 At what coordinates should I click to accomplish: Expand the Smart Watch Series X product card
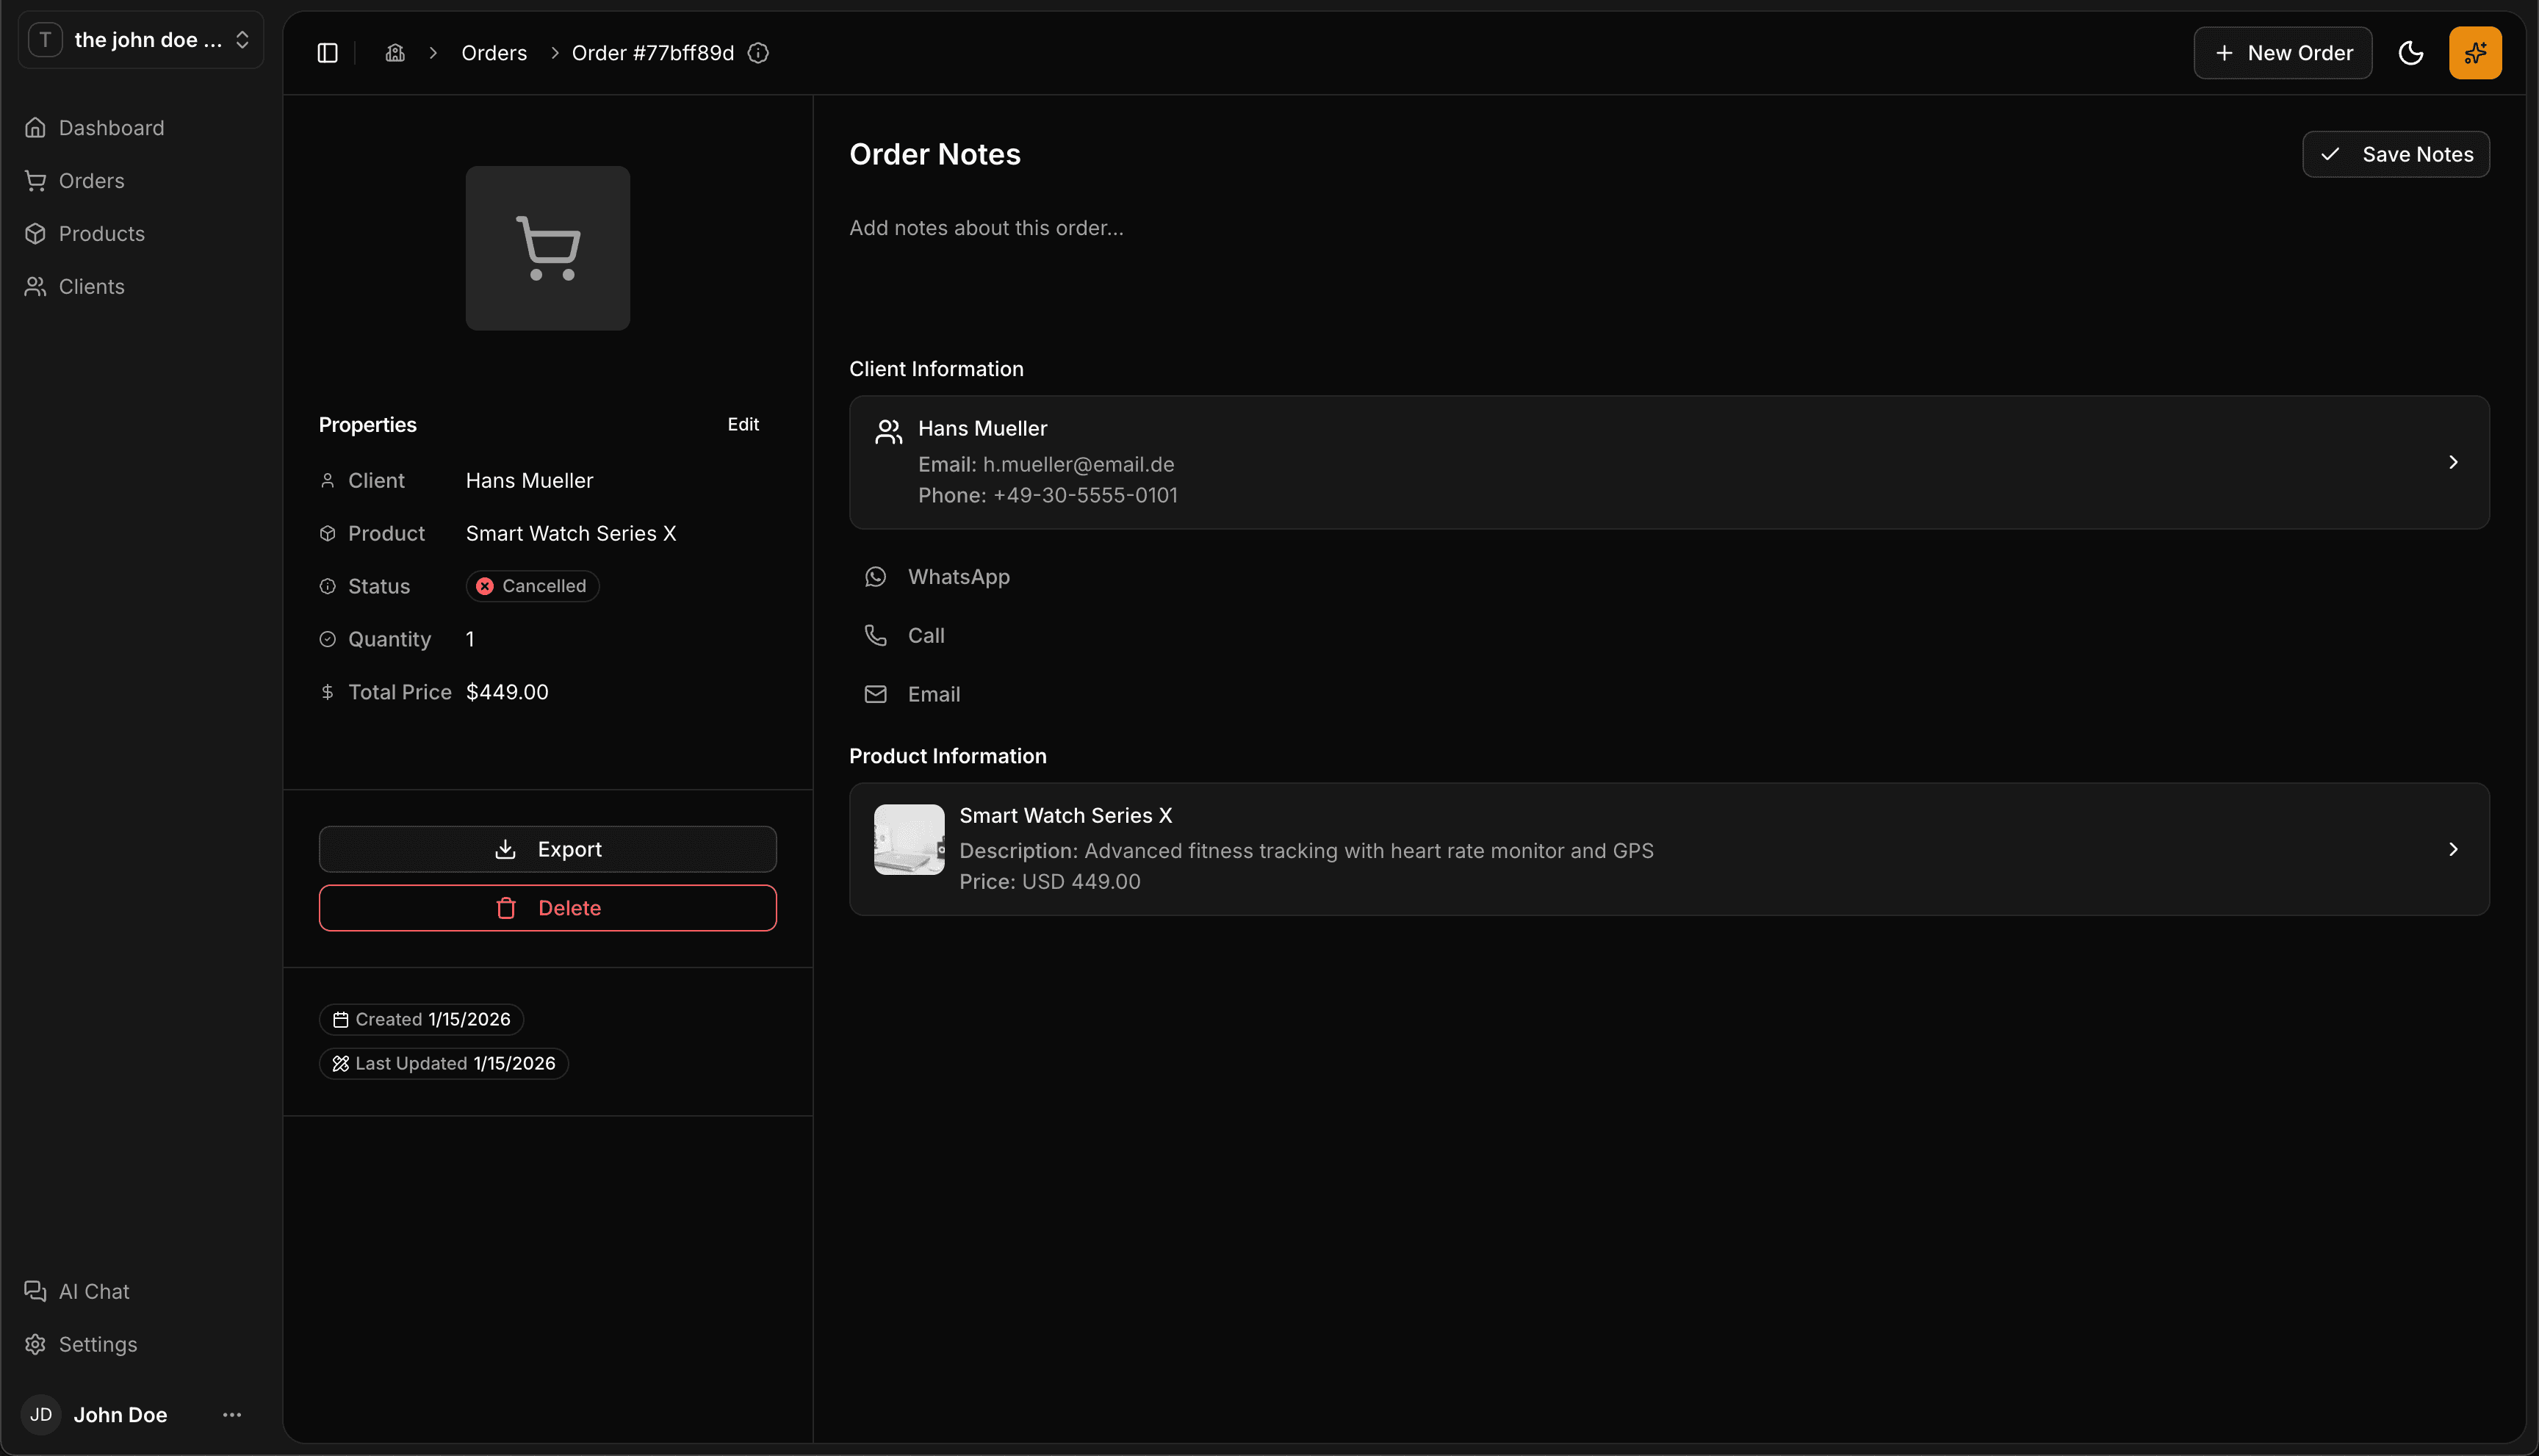pyautogui.click(x=2452, y=848)
